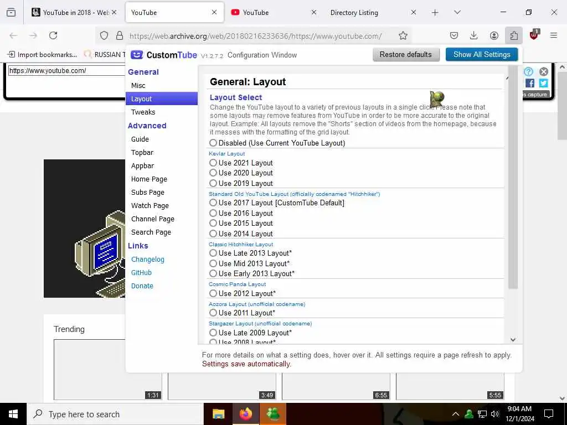Open Wayback Machine help icon
This screenshot has width=567, height=425.
pos(528,71)
